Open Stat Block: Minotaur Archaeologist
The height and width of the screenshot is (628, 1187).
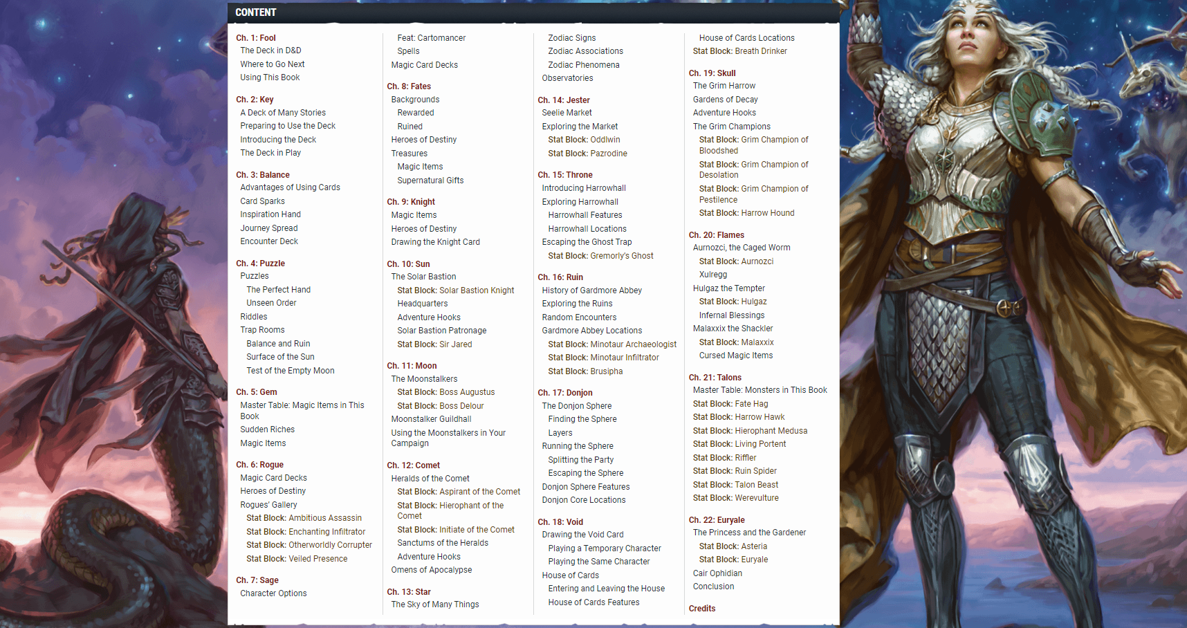612,344
